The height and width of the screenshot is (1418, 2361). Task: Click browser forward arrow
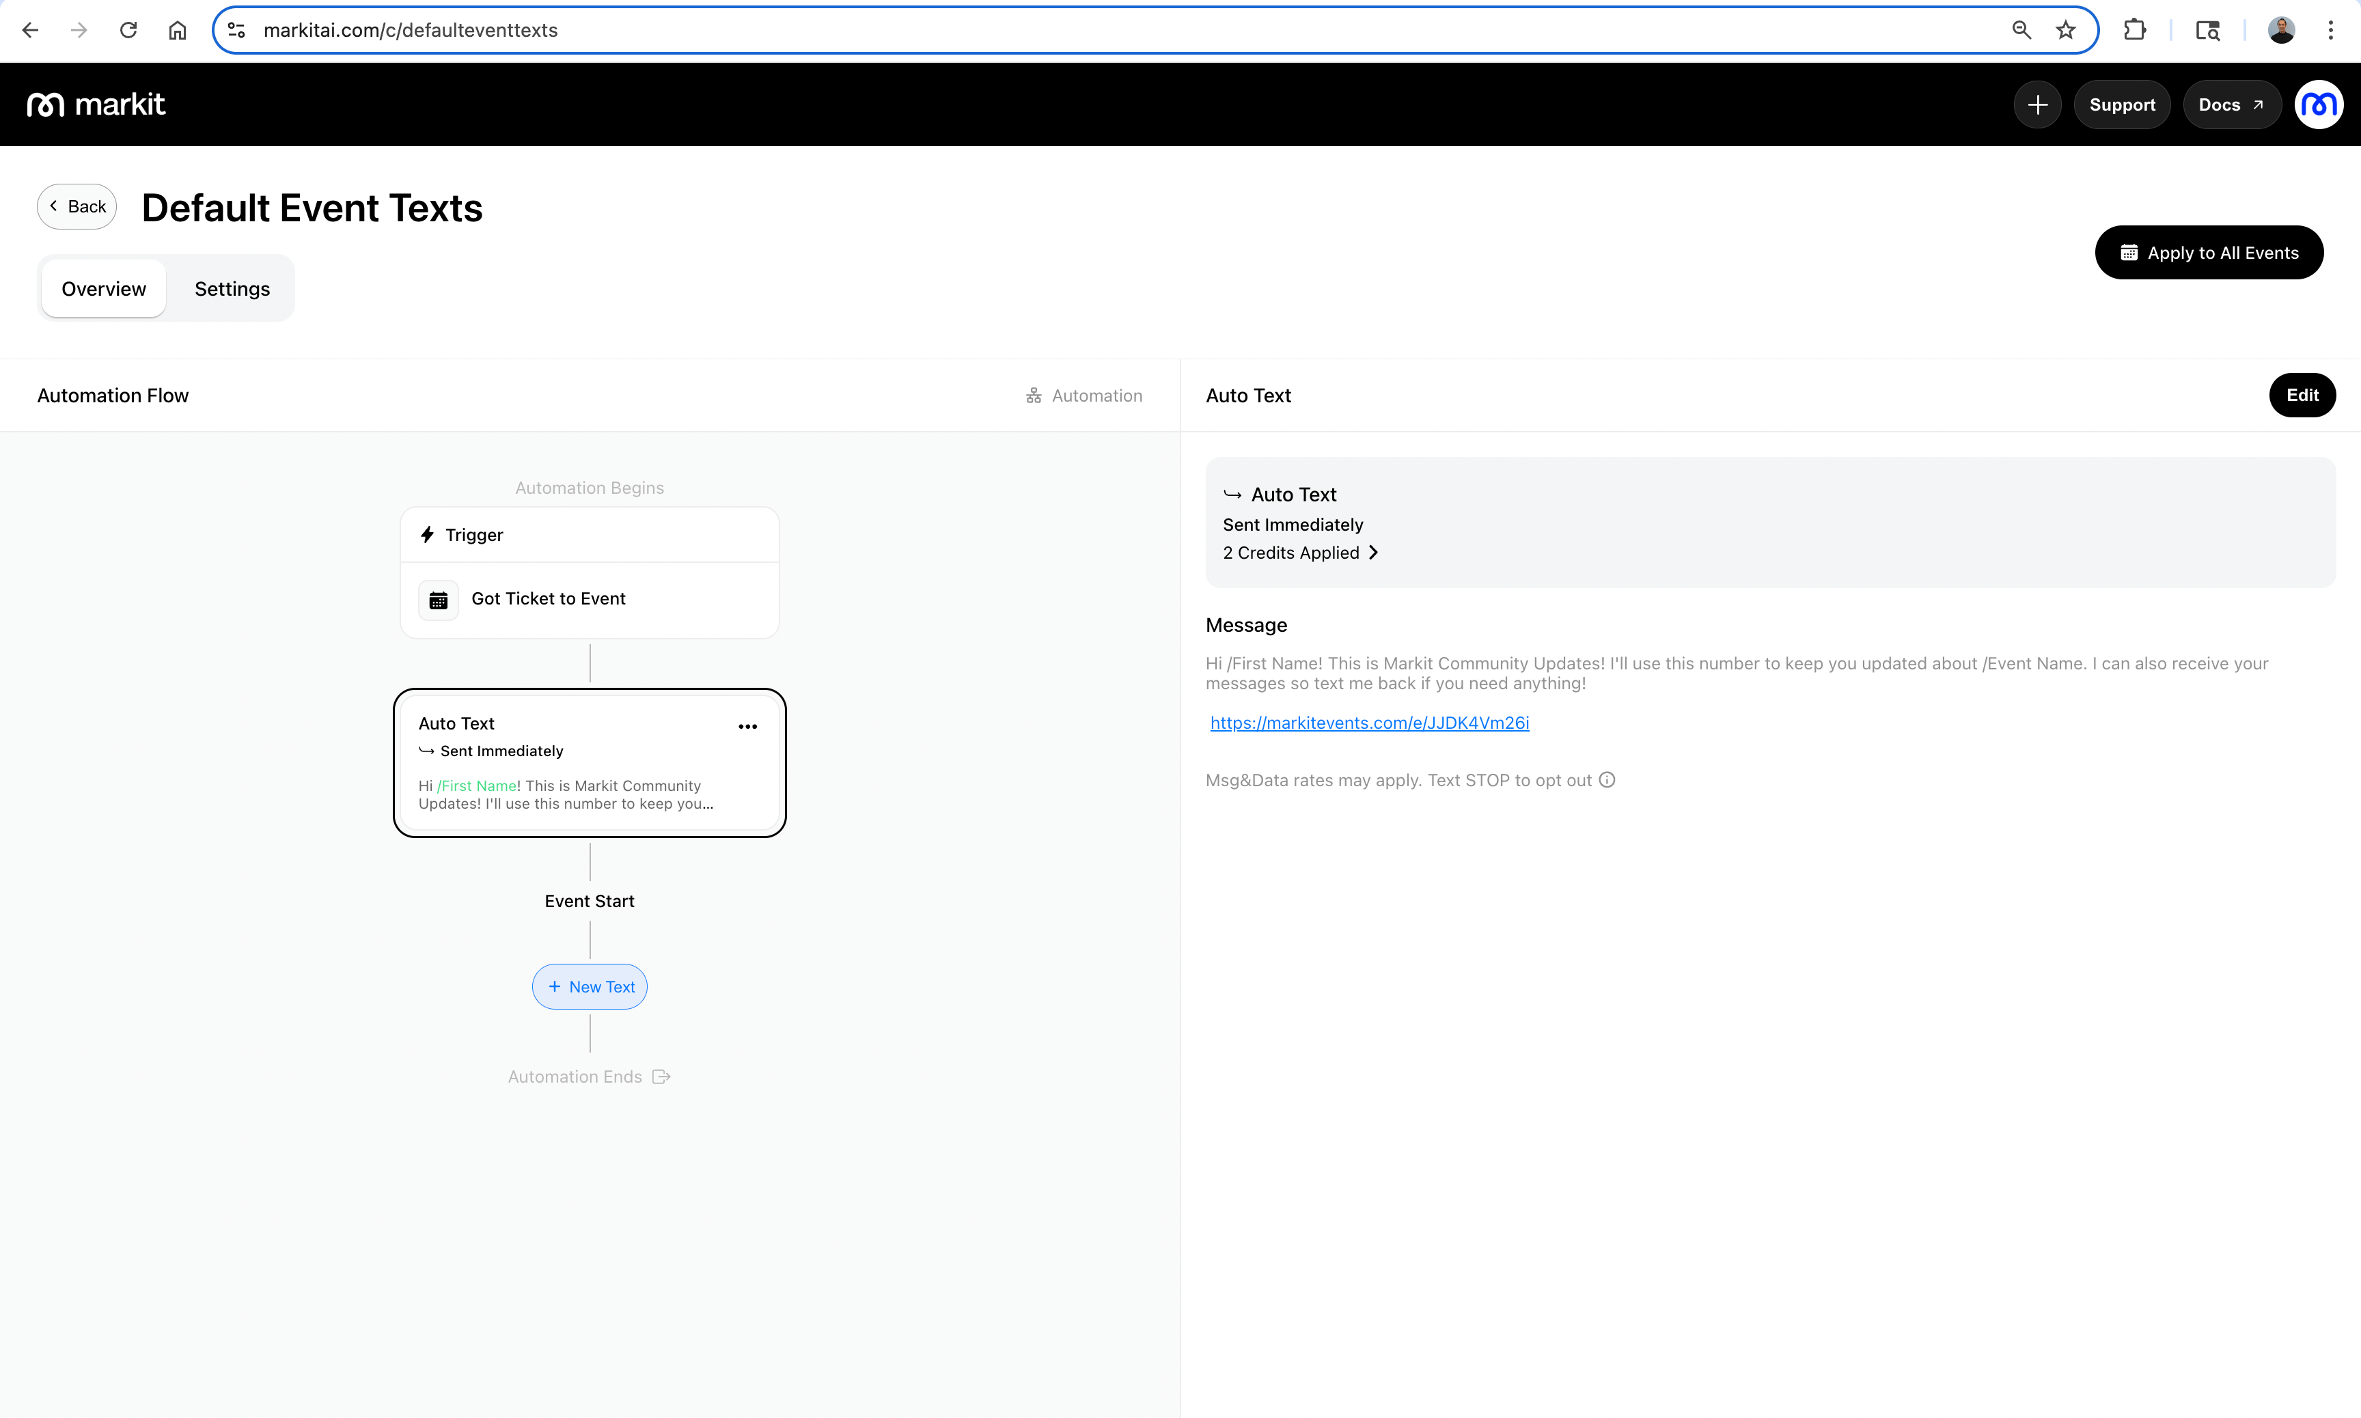(x=79, y=31)
